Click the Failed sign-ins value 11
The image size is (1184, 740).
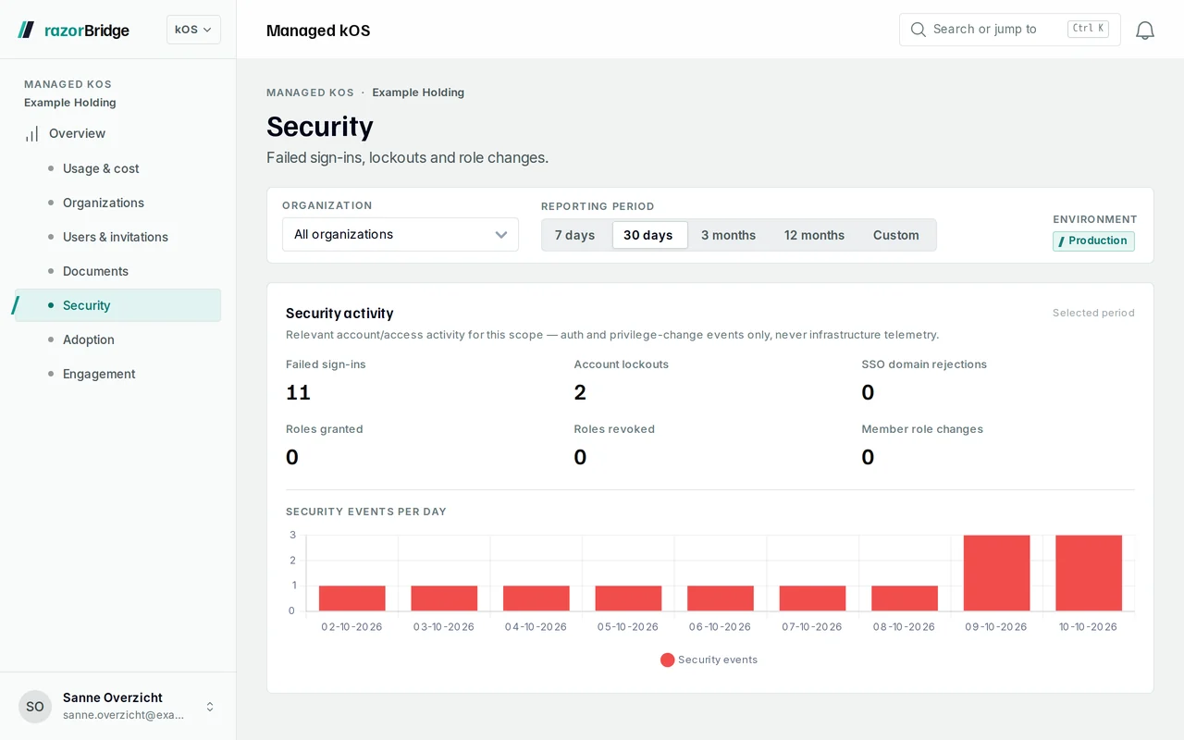298,392
